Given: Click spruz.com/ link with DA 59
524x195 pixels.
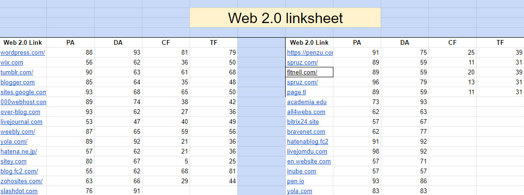Looking at the screenshot, I should coord(303,62).
